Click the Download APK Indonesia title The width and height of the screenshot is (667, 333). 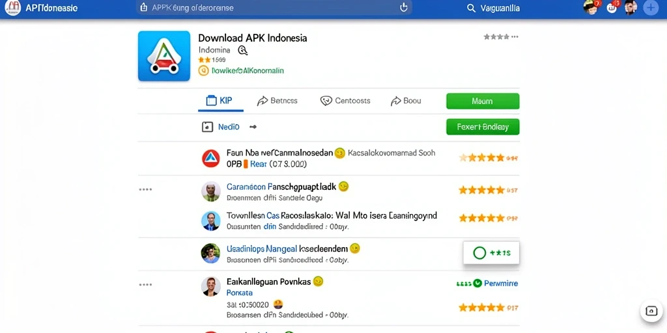[x=252, y=38]
